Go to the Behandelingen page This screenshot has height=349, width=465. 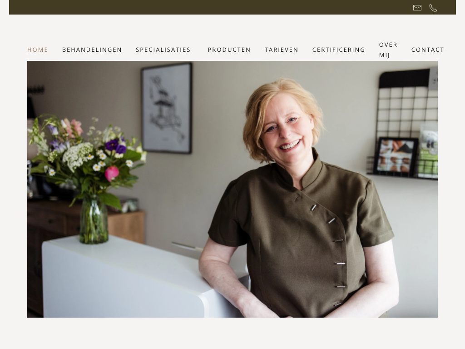point(92,50)
